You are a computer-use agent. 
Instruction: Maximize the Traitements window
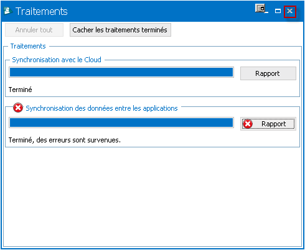pos(278,11)
